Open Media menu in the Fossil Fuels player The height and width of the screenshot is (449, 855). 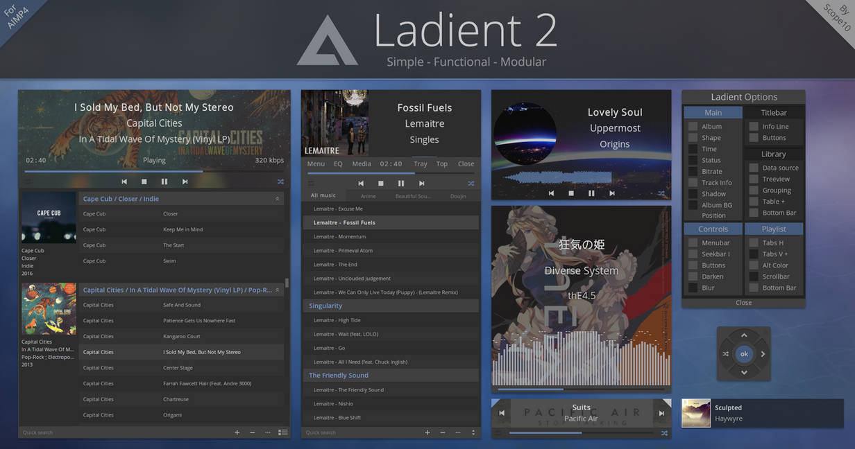pyautogui.click(x=362, y=164)
